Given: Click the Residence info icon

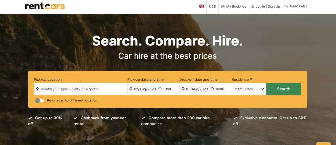Looking at the screenshot, I should pyautogui.click(x=251, y=79).
